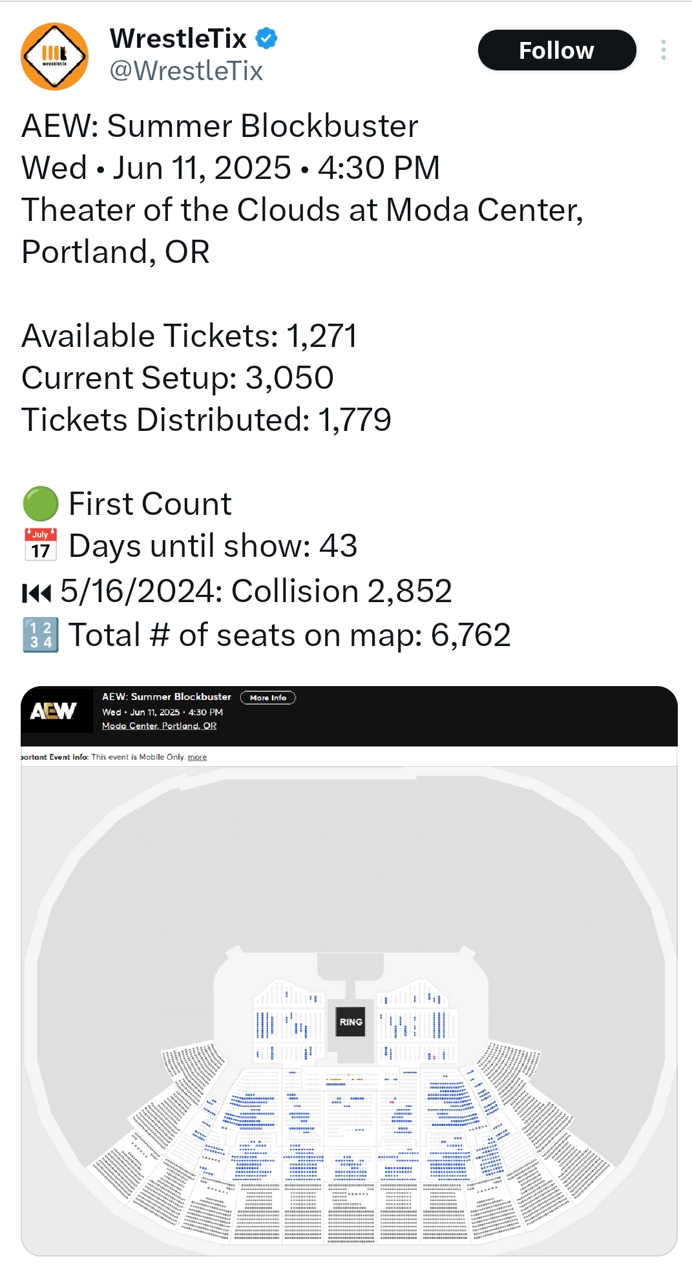Click the AEW logo in ticket header
Viewport: 692px width, 1285px height.
54,711
